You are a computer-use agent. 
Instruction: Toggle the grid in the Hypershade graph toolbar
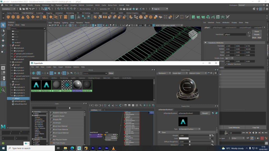tap(149, 105)
